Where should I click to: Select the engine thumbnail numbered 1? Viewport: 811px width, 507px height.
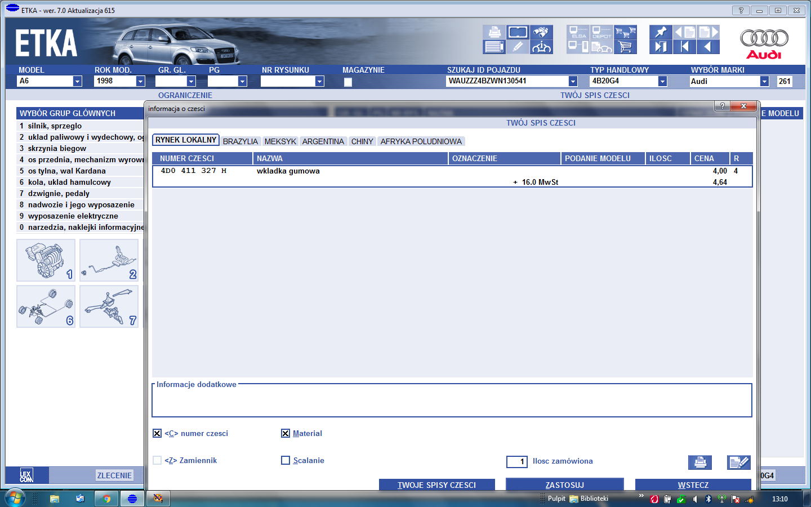pyautogui.click(x=46, y=260)
